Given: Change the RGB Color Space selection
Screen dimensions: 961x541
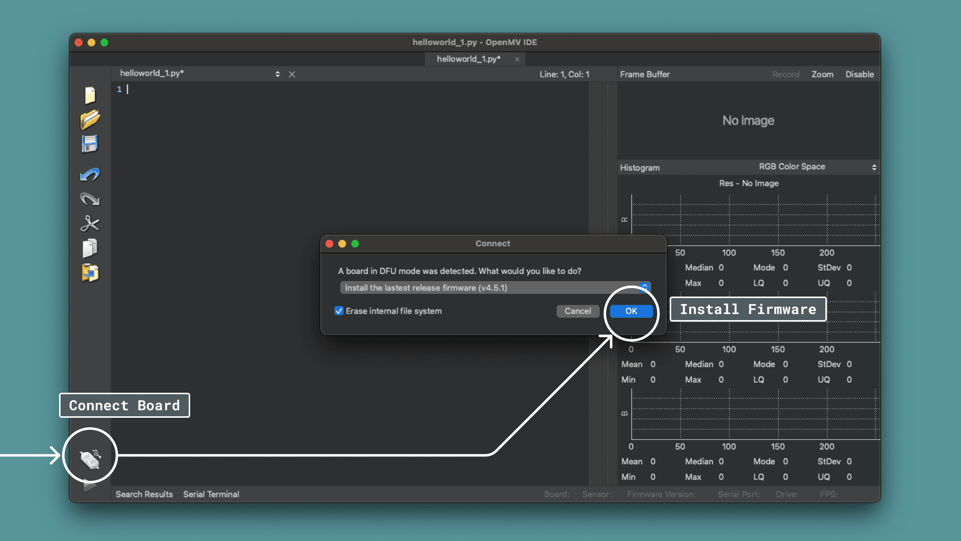Looking at the screenshot, I should [874, 167].
